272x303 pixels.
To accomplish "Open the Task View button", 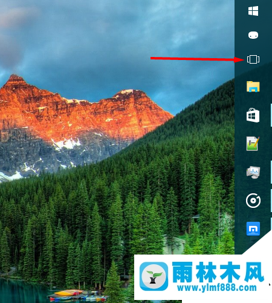I will coord(253,59).
